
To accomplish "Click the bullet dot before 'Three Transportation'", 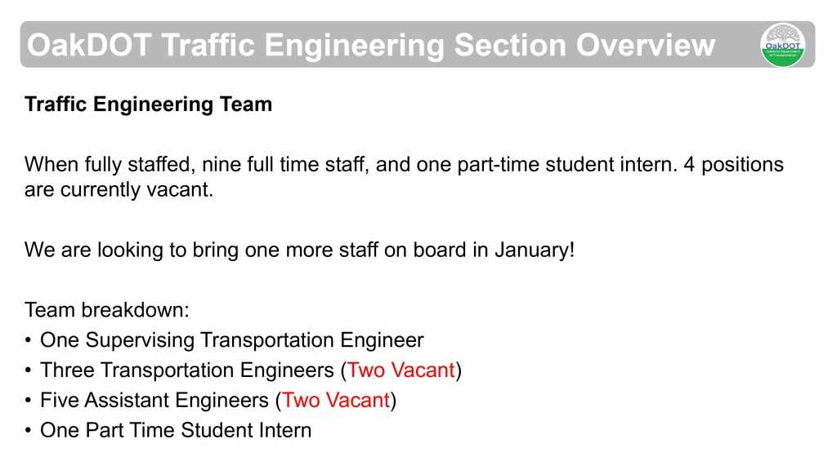I will pyautogui.click(x=29, y=371).
